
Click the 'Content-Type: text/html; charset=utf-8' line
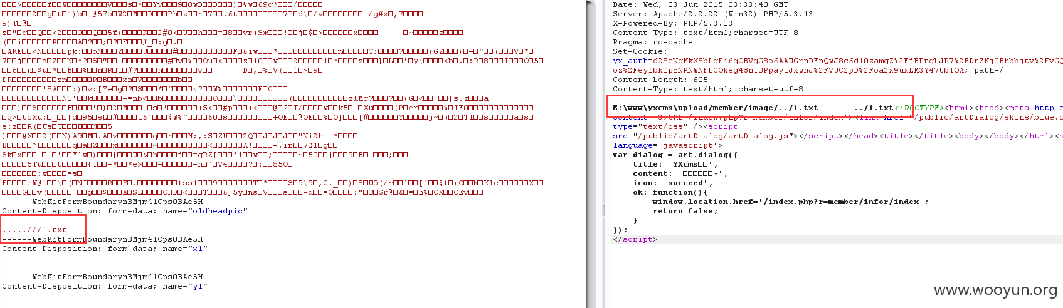707,89
